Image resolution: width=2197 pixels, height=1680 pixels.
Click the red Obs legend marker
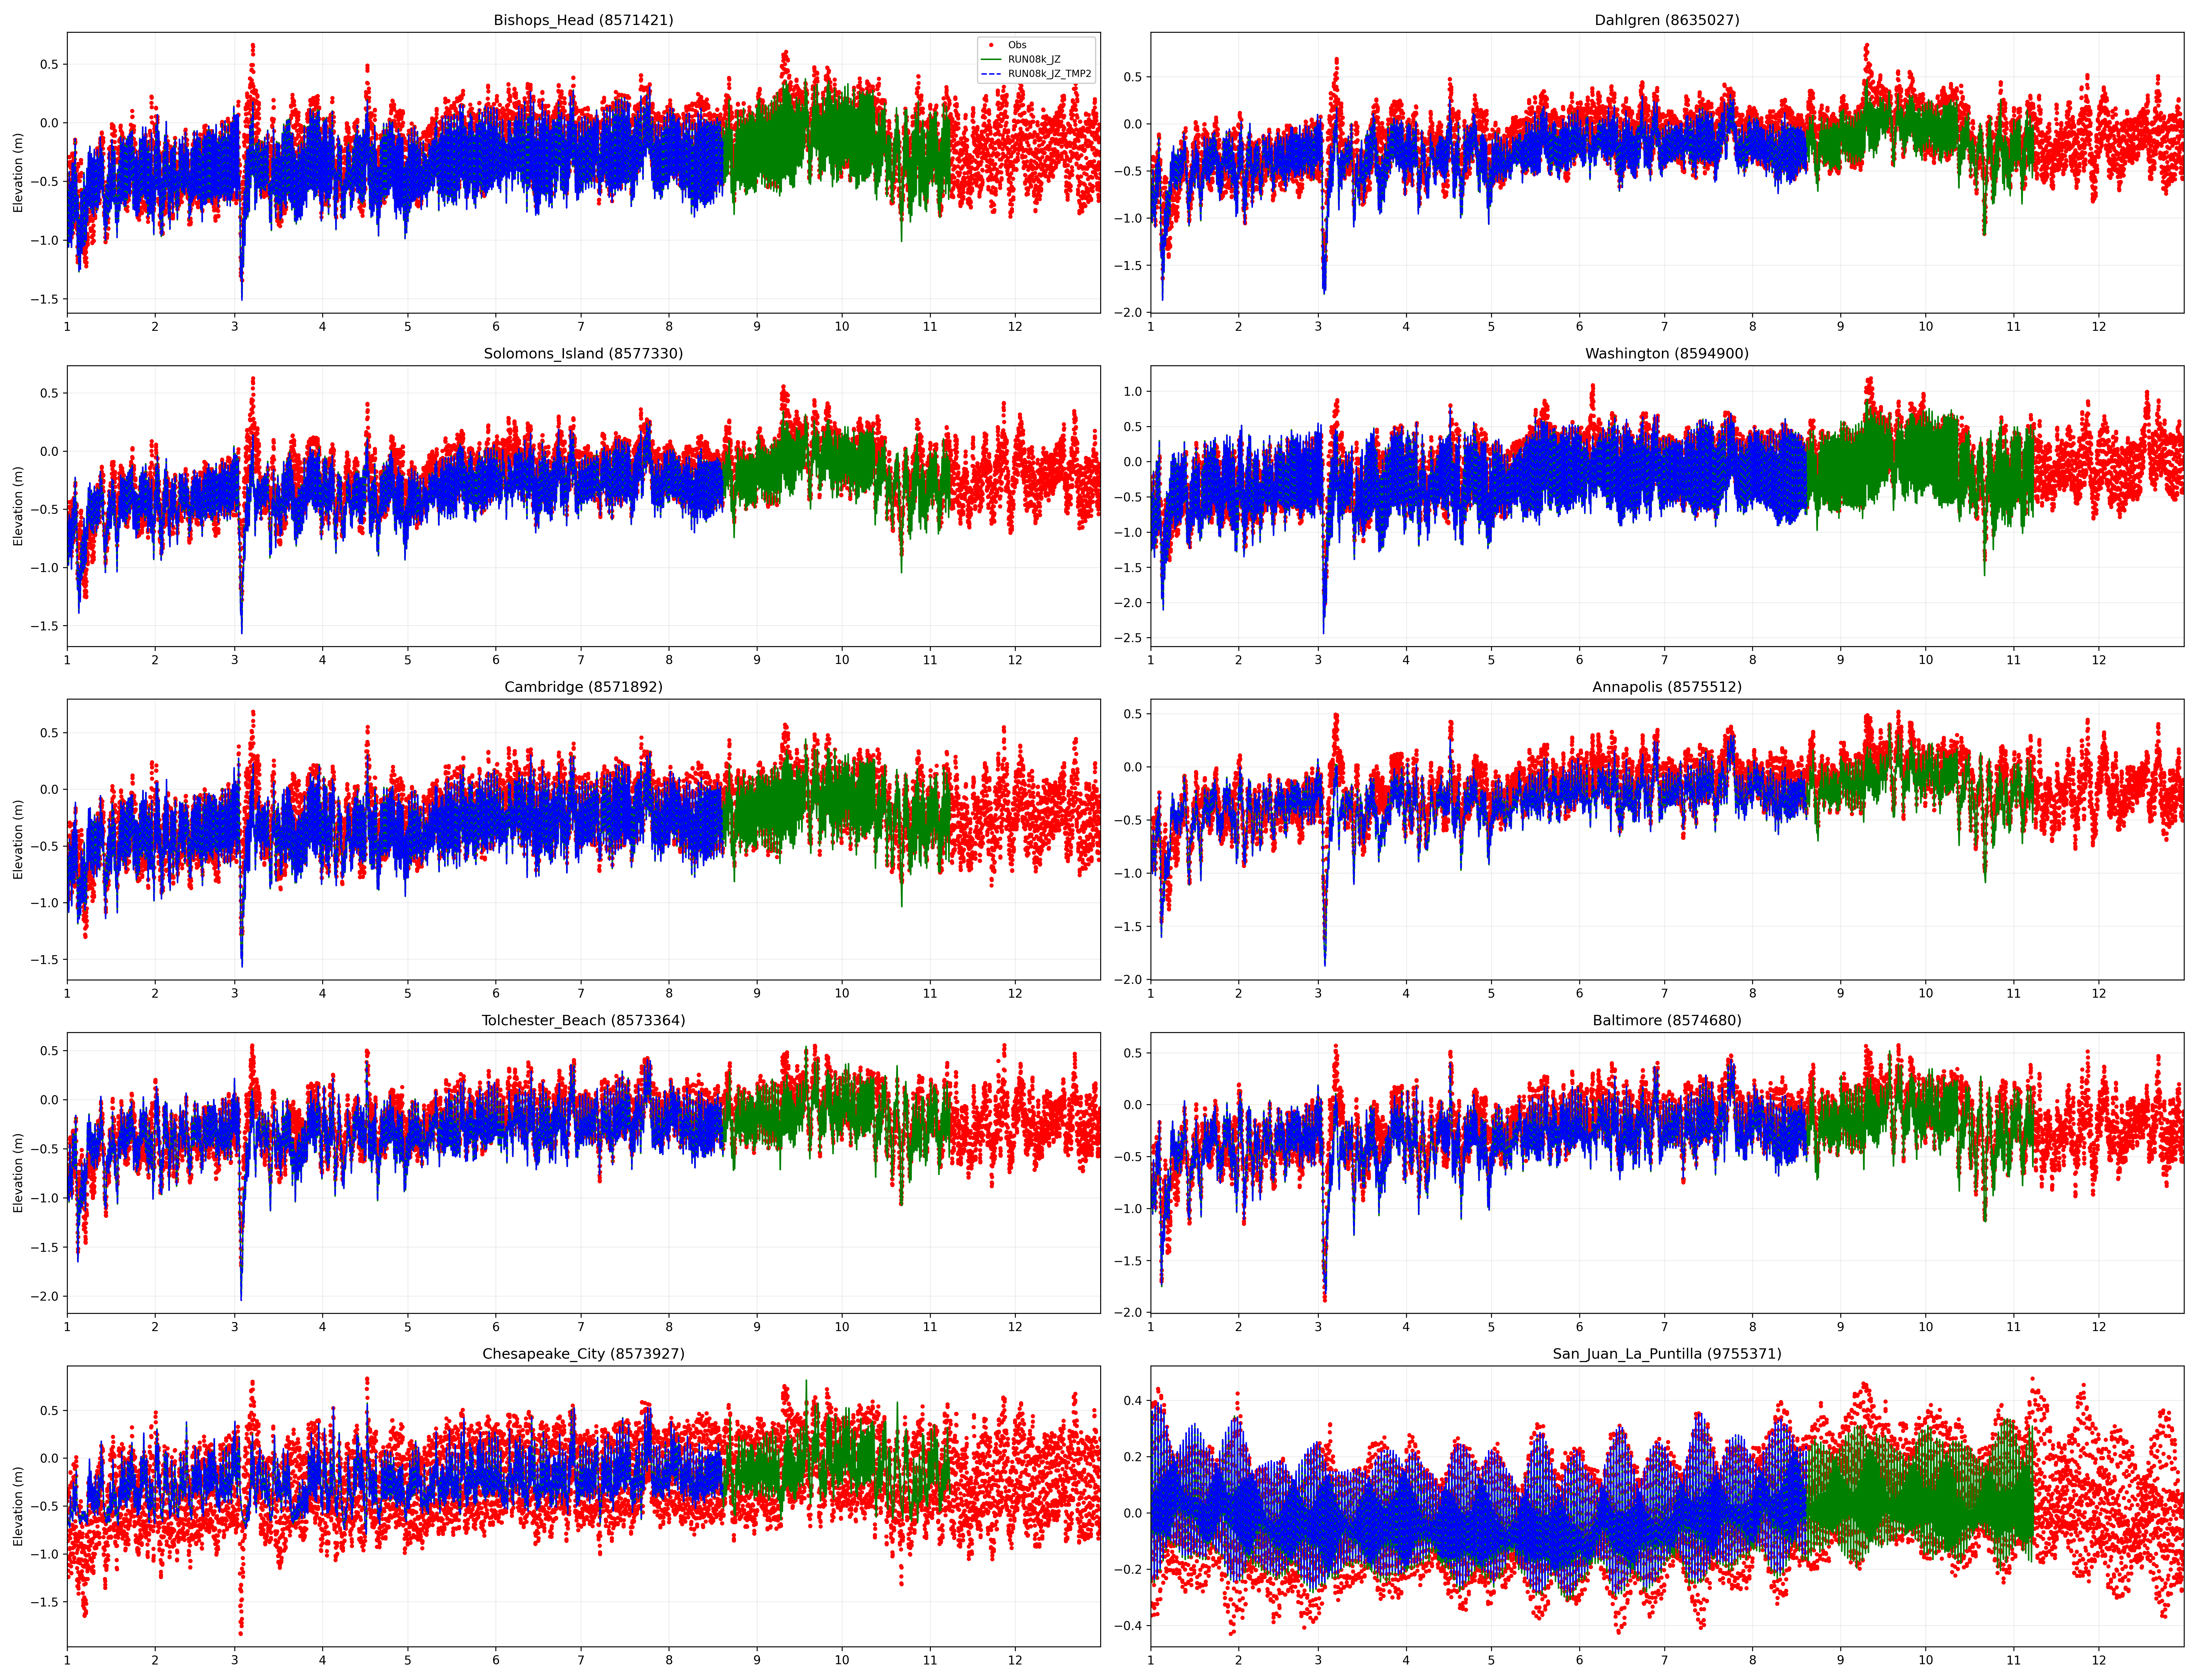[991, 45]
